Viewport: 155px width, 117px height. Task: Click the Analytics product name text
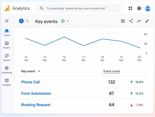tap(21, 8)
